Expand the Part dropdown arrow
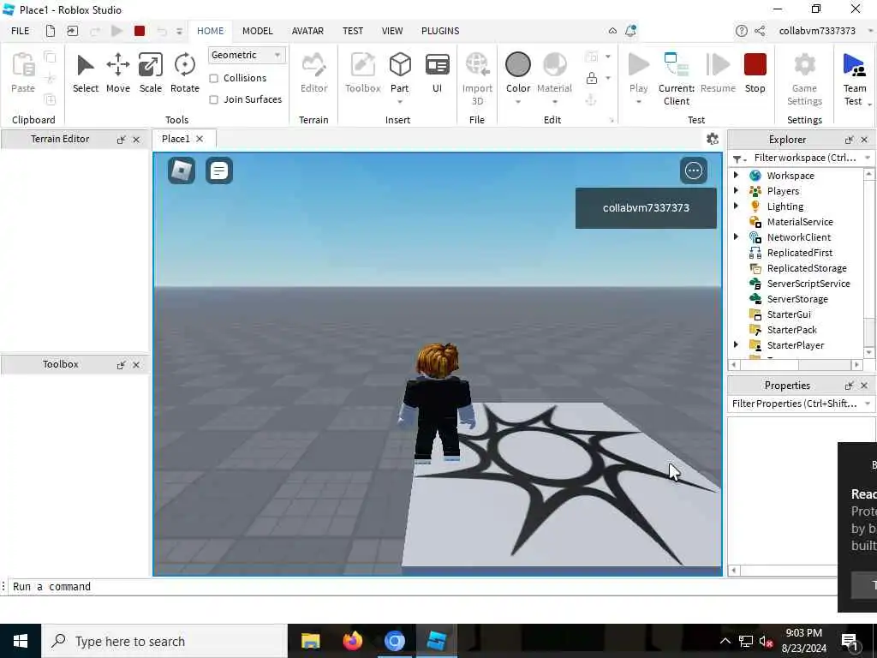The image size is (877, 658). (x=400, y=102)
